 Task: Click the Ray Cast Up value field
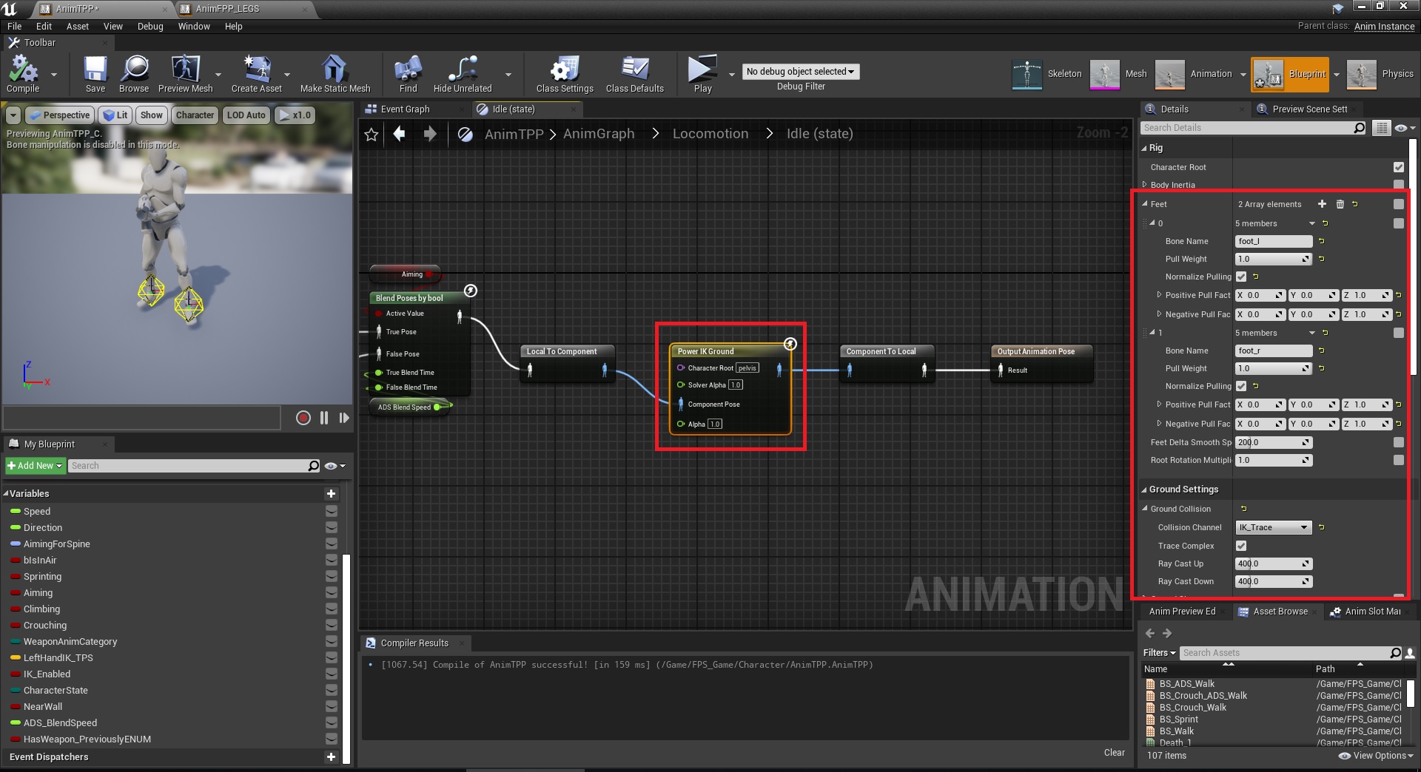point(1268,563)
